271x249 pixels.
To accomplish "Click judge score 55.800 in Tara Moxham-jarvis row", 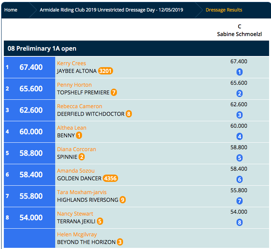I will point(239,190).
